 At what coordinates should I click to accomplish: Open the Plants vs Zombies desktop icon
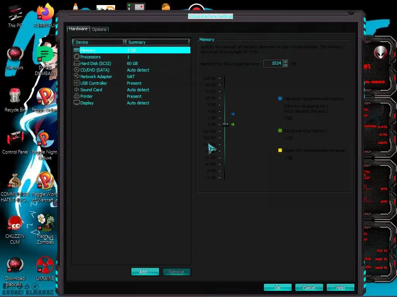click(46, 223)
